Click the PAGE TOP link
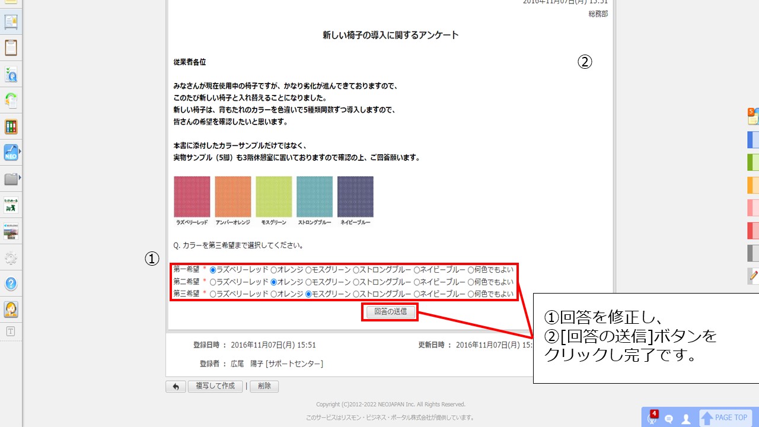 coord(725,418)
